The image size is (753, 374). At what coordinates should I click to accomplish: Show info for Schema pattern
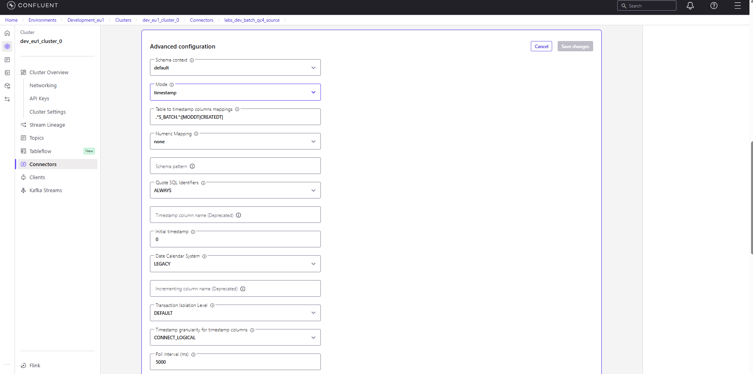pos(192,166)
